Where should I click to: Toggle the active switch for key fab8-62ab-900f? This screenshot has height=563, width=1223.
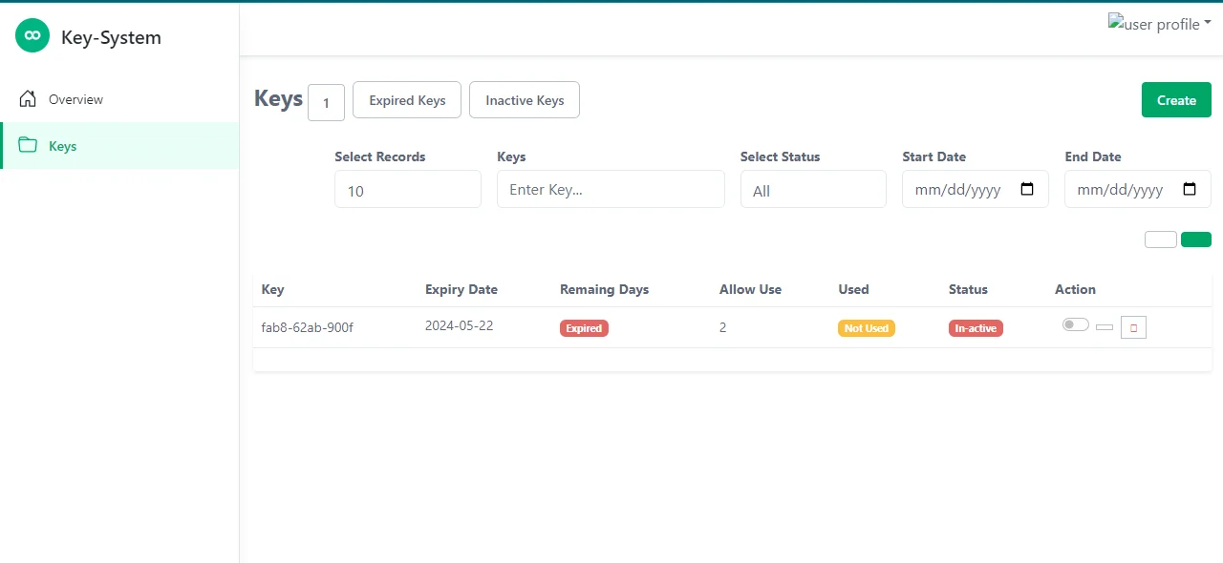click(x=1076, y=325)
